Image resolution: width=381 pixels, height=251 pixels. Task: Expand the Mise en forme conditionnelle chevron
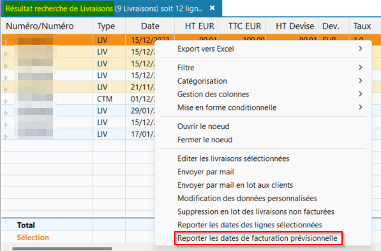[x=361, y=107]
